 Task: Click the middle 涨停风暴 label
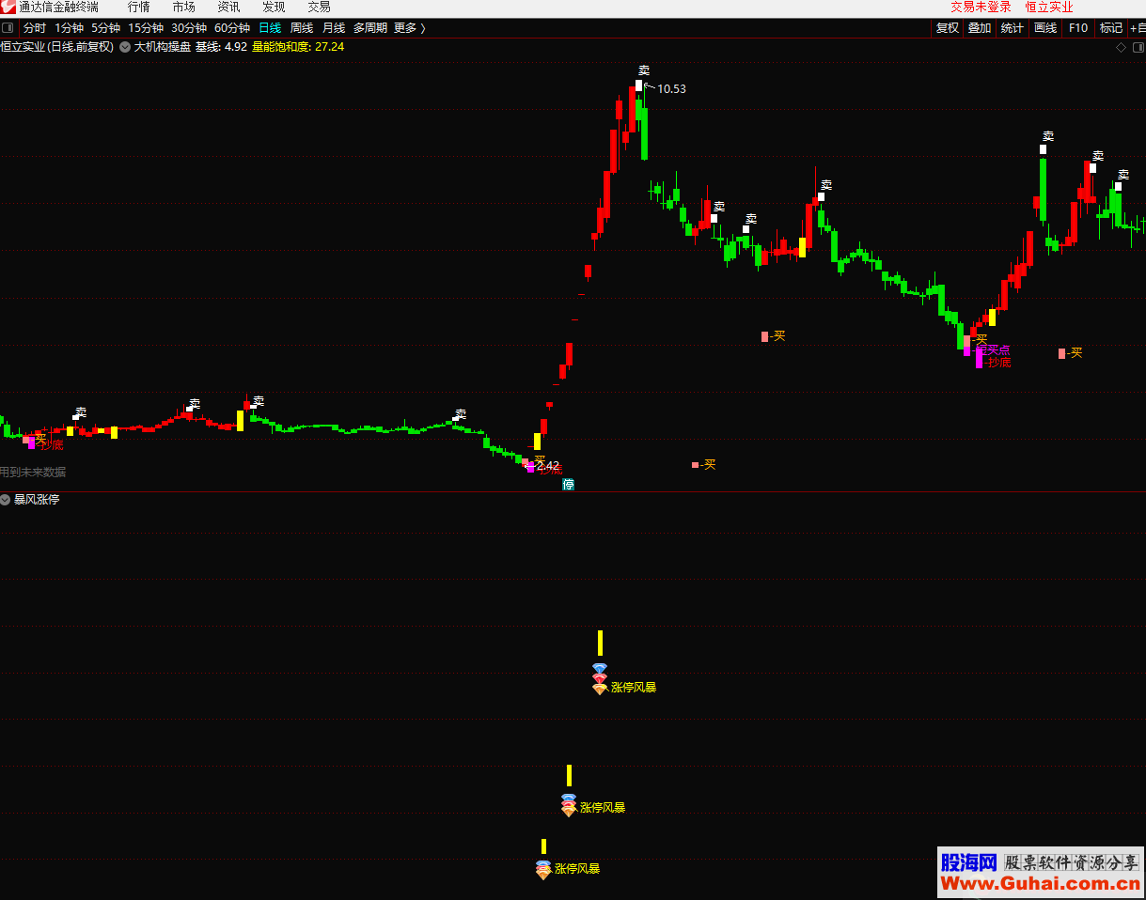[x=603, y=807]
